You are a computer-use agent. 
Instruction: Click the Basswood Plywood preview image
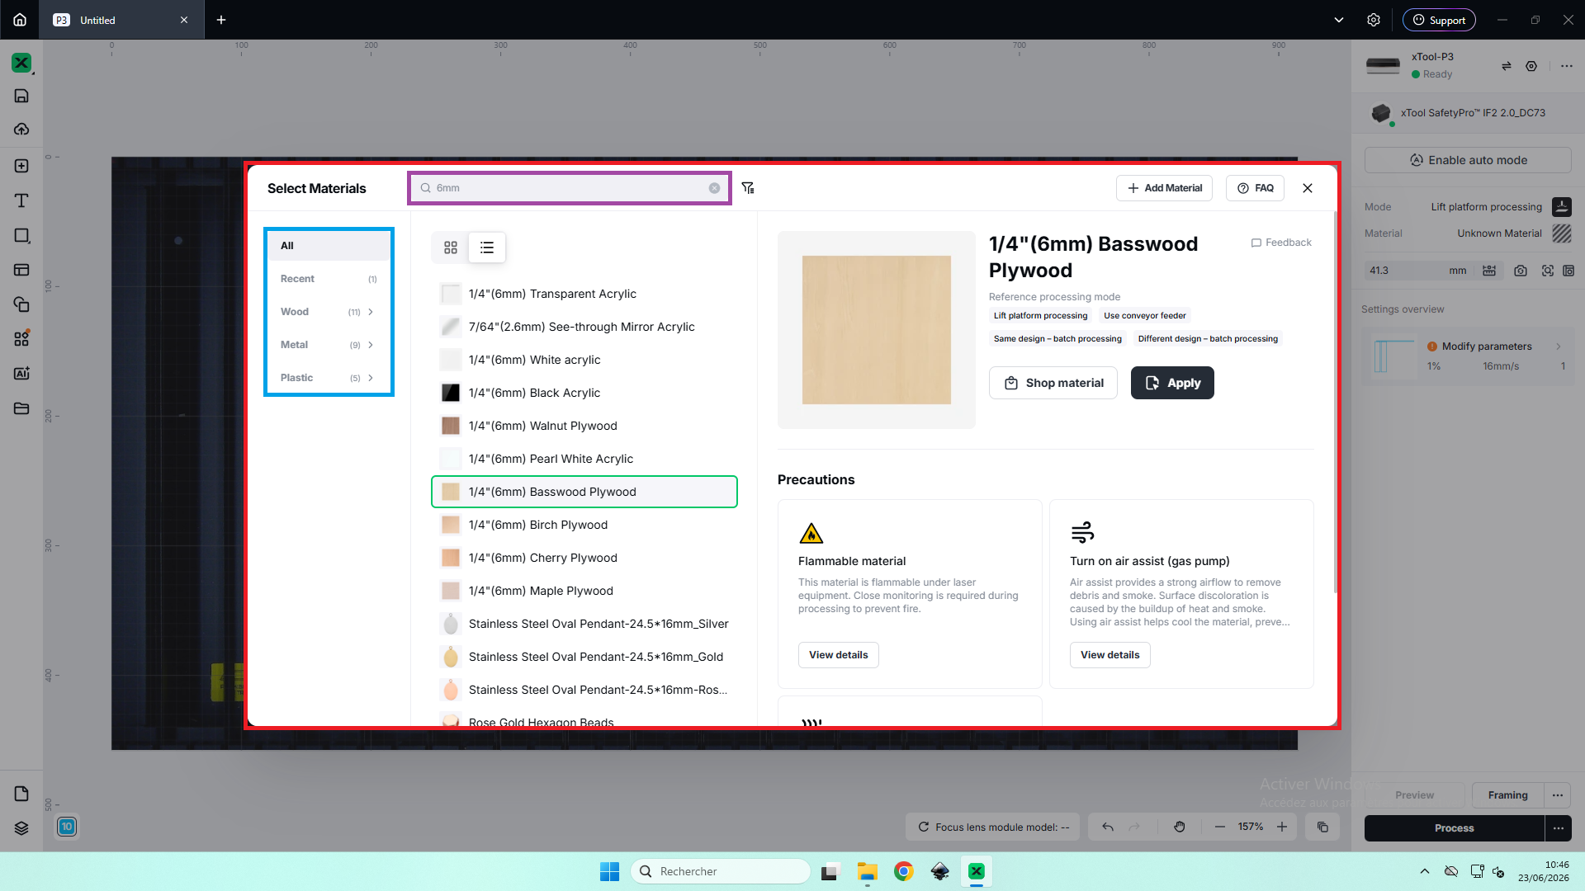click(x=877, y=330)
